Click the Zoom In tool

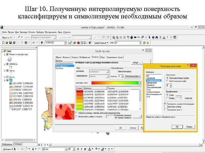[114, 37]
